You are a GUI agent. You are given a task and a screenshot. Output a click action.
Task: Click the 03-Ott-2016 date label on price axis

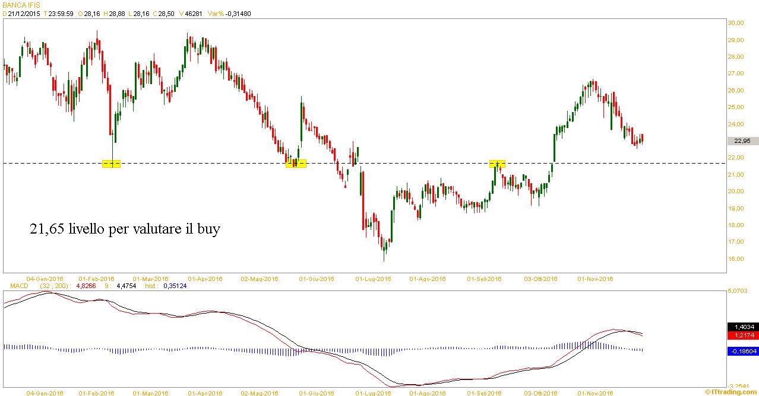pyautogui.click(x=540, y=278)
